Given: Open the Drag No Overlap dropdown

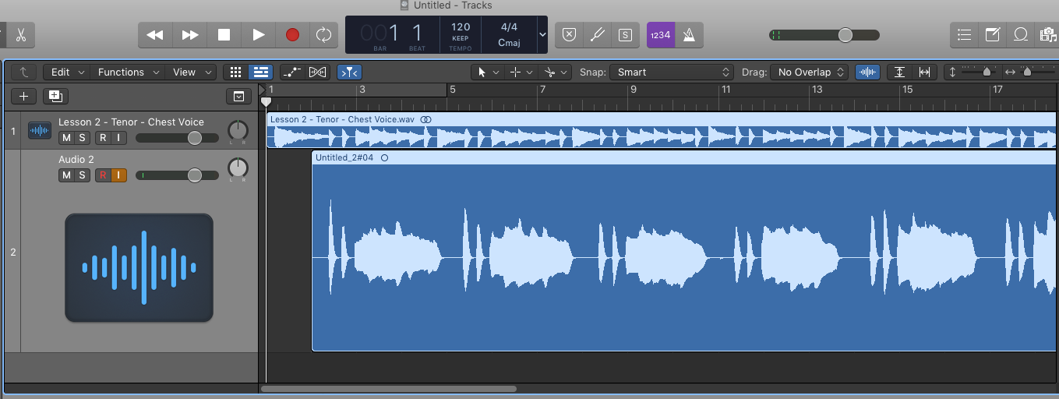Looking at the screenshot, I should click(810, 72).
